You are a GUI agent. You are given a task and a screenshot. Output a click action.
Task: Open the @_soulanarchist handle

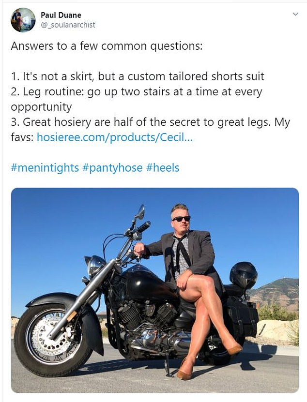68,25
